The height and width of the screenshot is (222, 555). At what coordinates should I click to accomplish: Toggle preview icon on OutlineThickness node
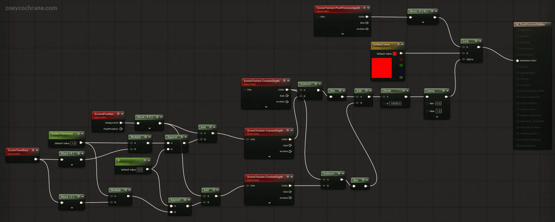tap(78, 134)
